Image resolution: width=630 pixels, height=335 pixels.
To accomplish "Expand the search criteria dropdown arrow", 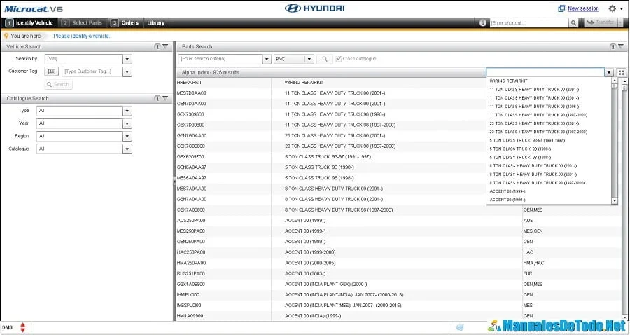I will [267, 59].
